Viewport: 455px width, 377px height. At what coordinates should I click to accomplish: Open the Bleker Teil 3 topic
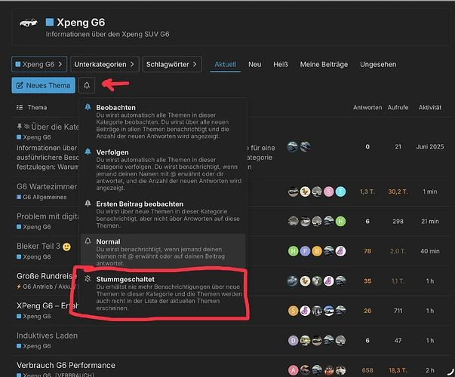[x=38, y=247]
